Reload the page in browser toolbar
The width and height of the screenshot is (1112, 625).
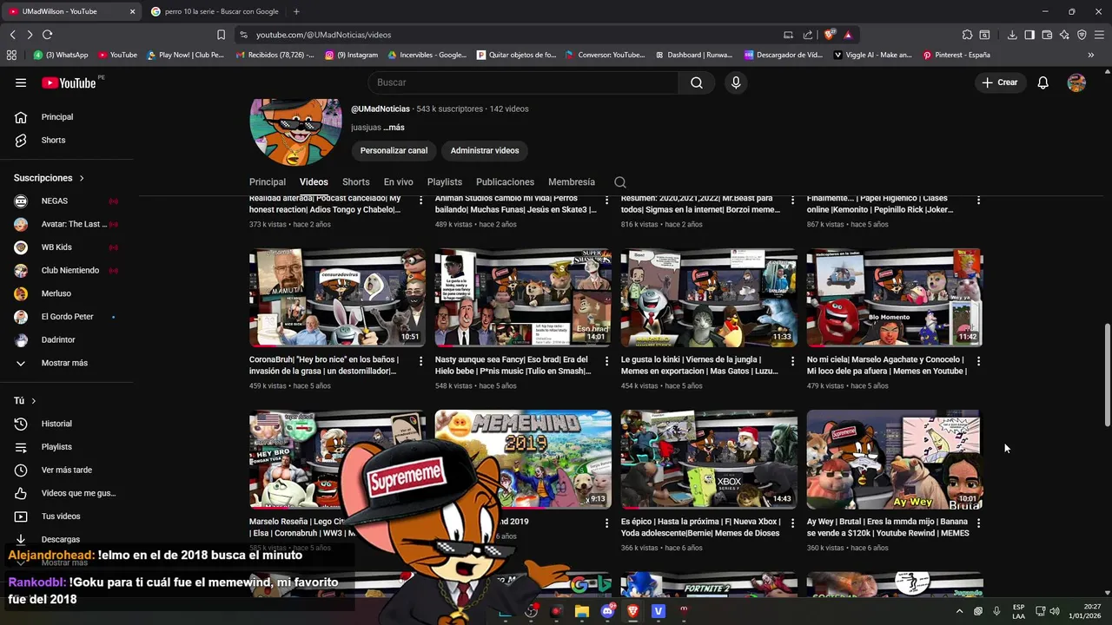click(47, 35)
